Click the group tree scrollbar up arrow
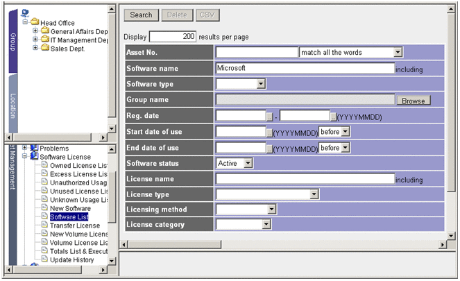Viewport: 460px width, 281px height. 112,9
